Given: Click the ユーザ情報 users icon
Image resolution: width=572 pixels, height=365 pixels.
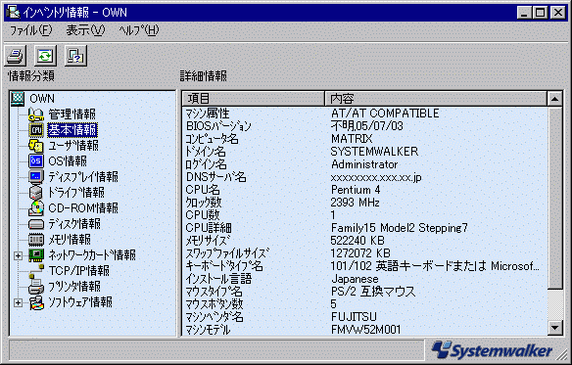Looking at the screenshot, I should 36,146.
